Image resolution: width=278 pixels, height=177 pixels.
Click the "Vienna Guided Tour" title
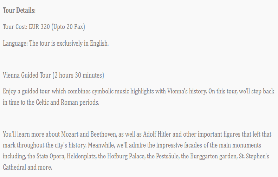[27, 75]
